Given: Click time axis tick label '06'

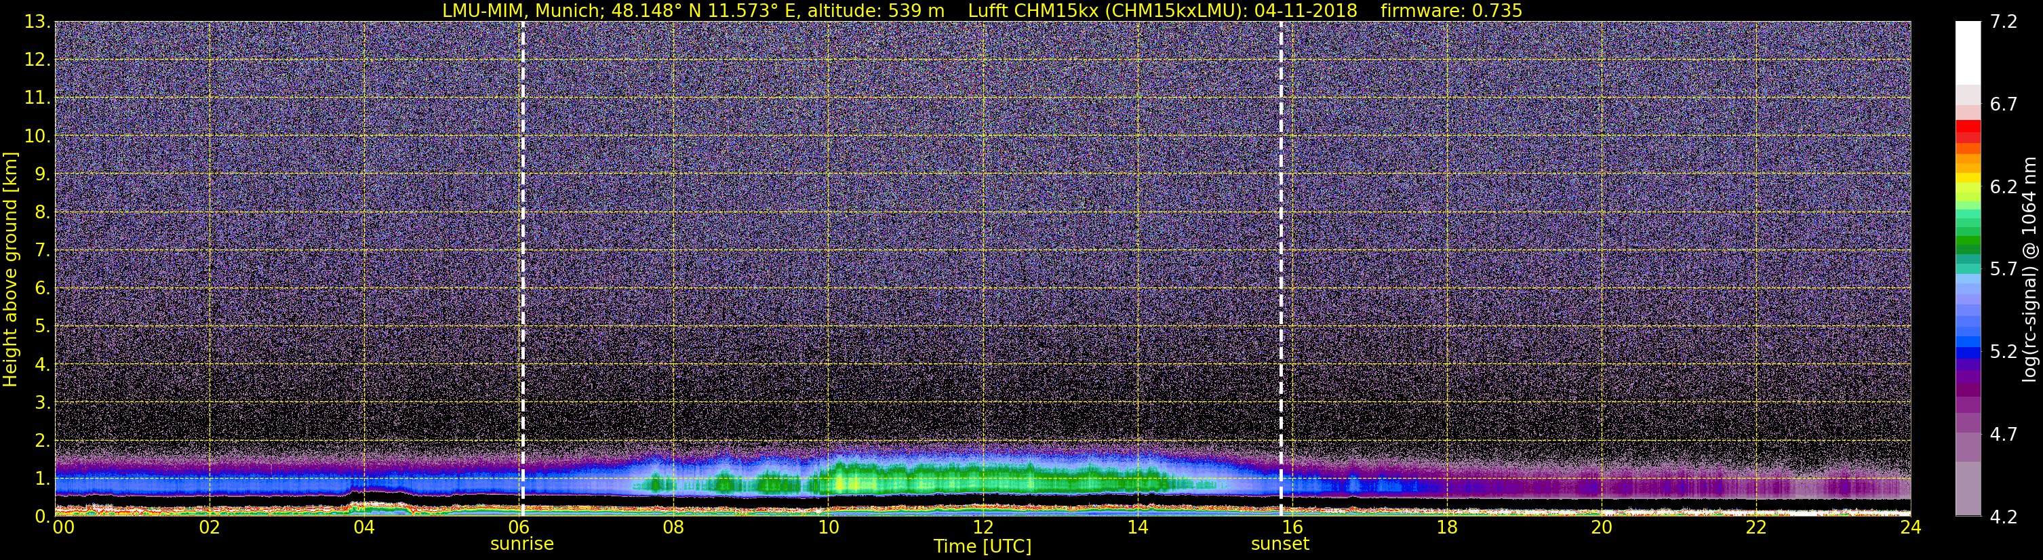Looking at the screenshot, I should [519, 527].
